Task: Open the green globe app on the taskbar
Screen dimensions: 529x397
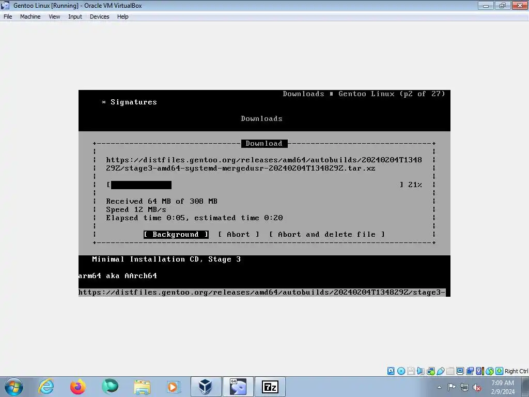Action: tap(110, 387)
